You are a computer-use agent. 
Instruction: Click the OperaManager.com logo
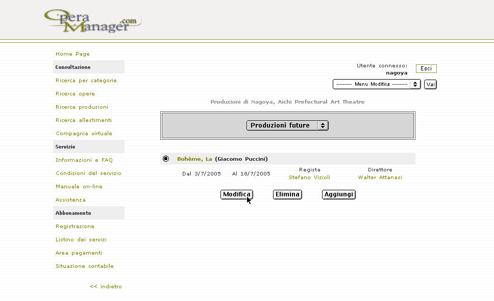click(92, 21)
